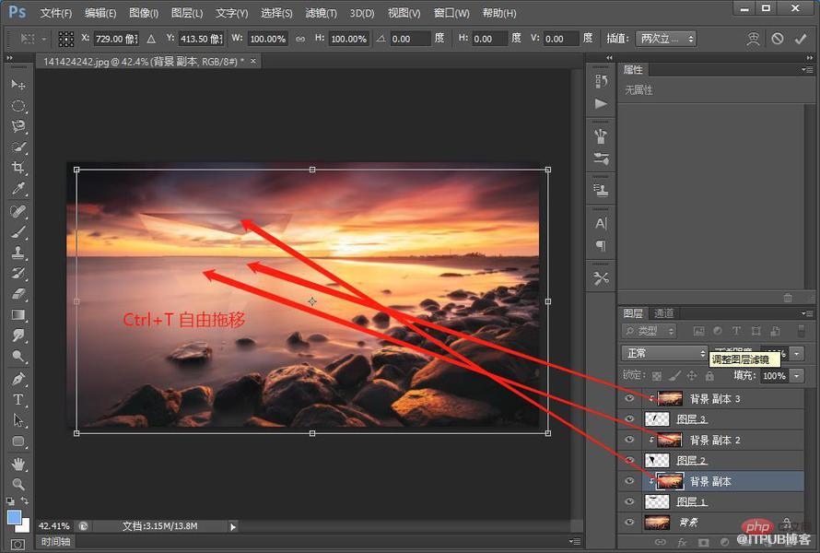Select the Crop tool
The image size is (820, 553).
(x=18, y=168)
